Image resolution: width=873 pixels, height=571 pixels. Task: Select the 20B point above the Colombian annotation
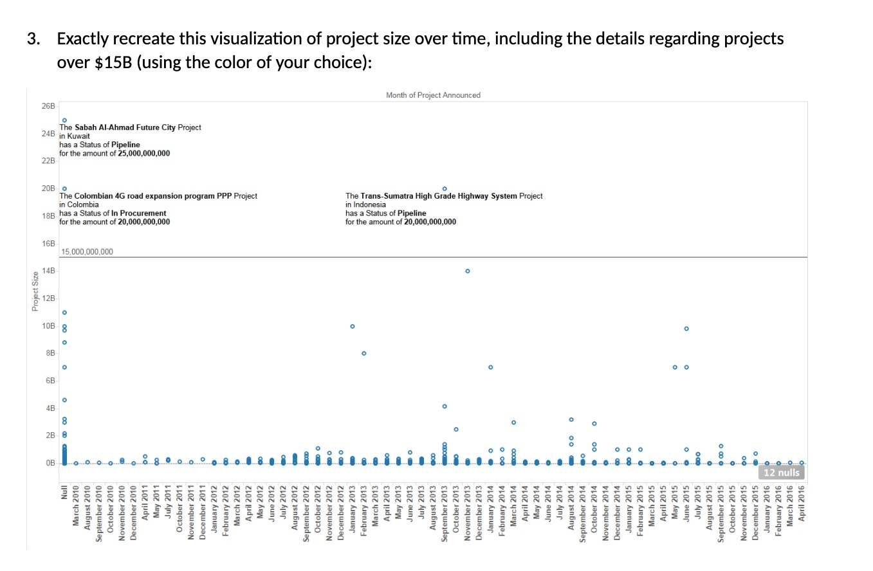[64, 188]
